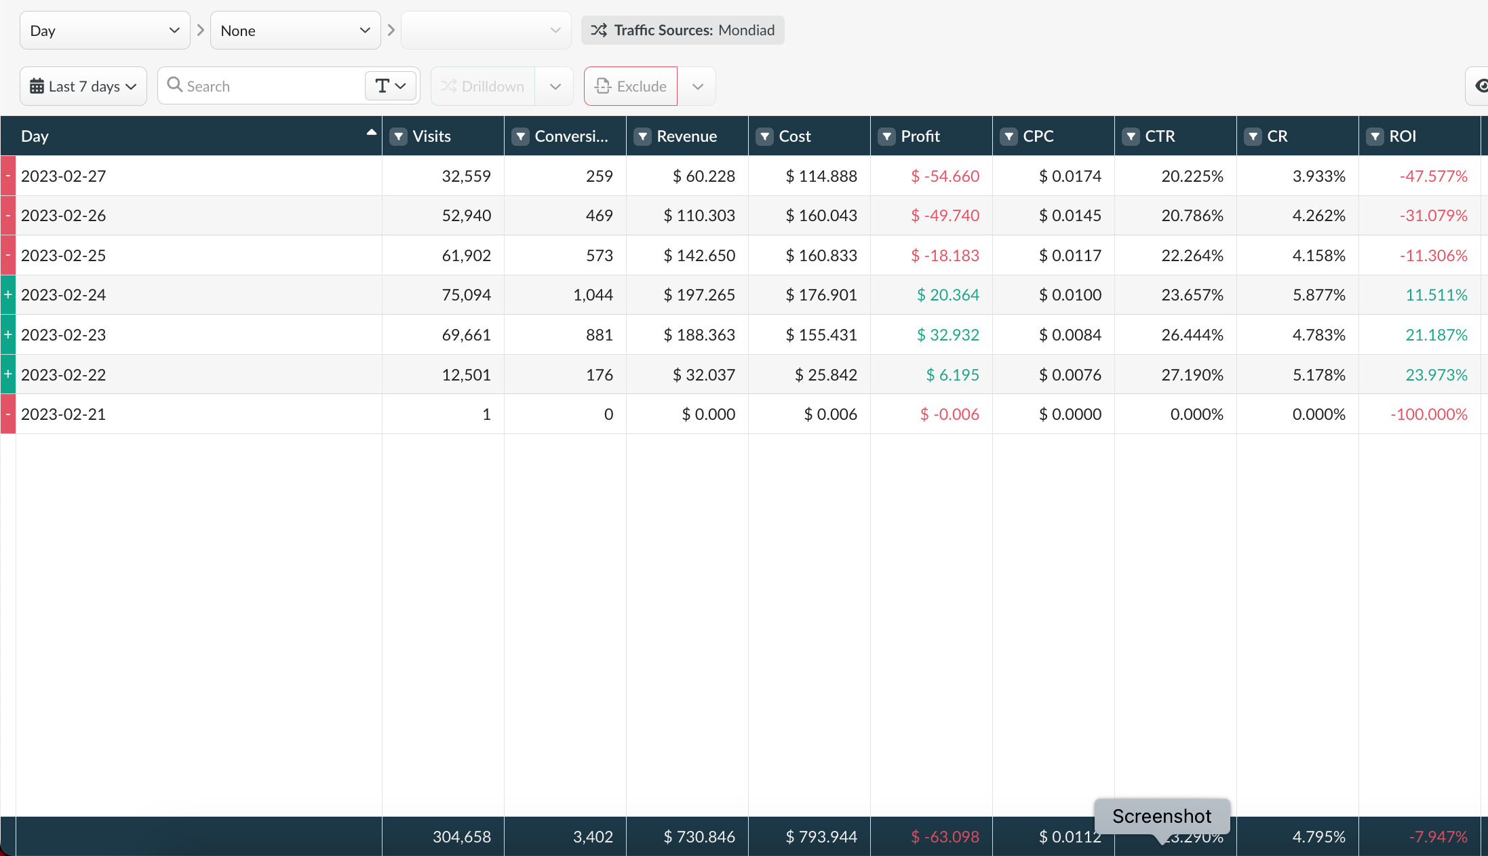
Task: Click the Visits column filter icon
Action: (x=399, y=136)
